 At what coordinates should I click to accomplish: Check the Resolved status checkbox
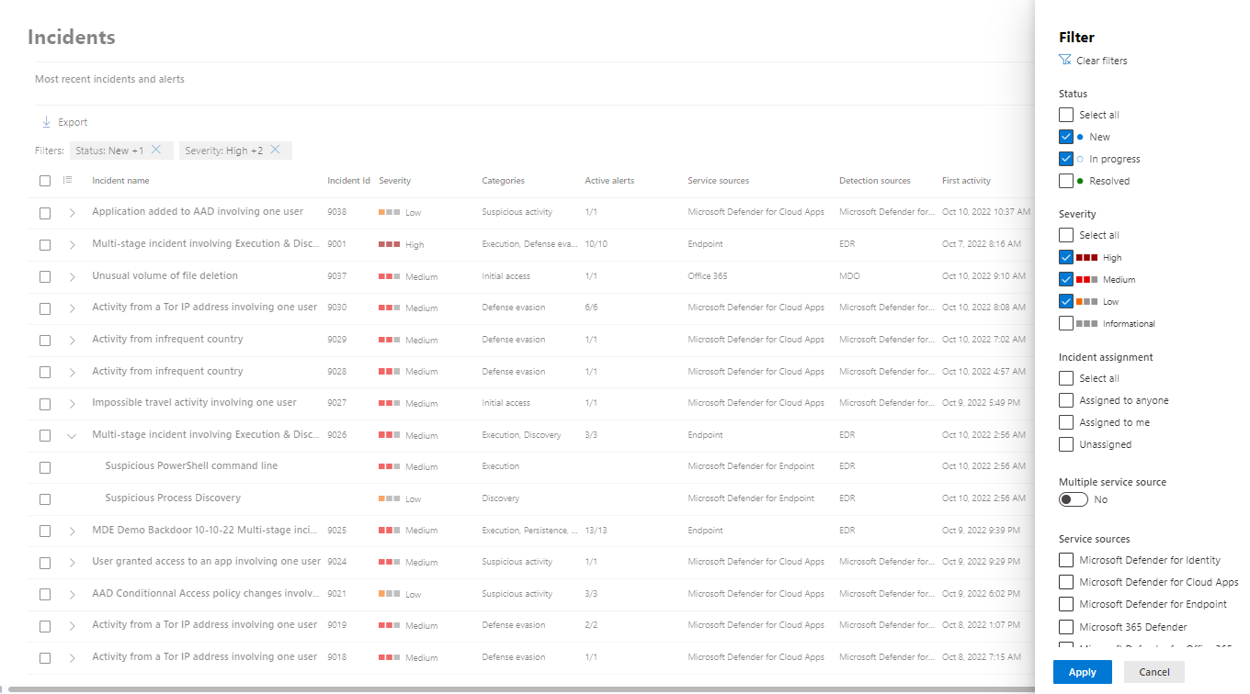tap(1066, 181)
